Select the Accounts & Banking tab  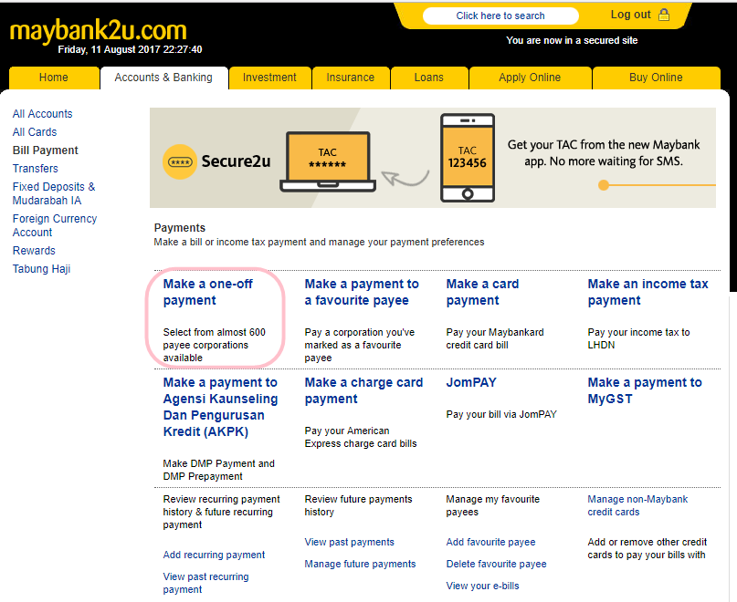[x=163, y=78]
